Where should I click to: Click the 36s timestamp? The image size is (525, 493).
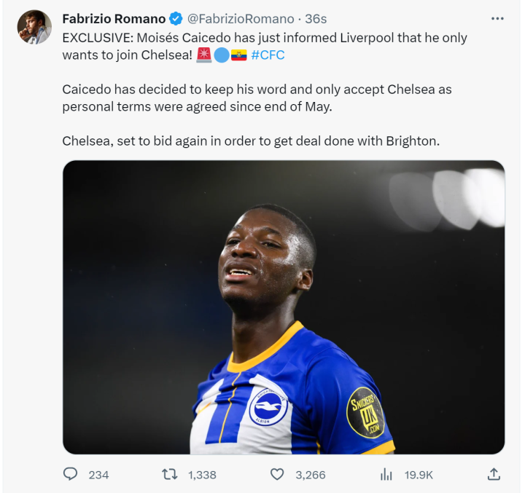(316, 19)
